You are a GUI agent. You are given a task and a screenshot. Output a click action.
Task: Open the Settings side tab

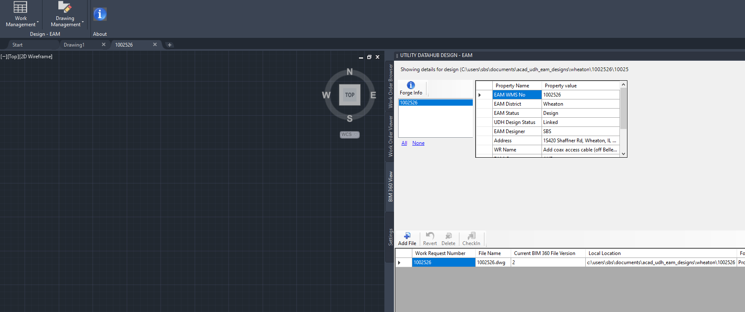pyautogui.click(x=391, y=237)
